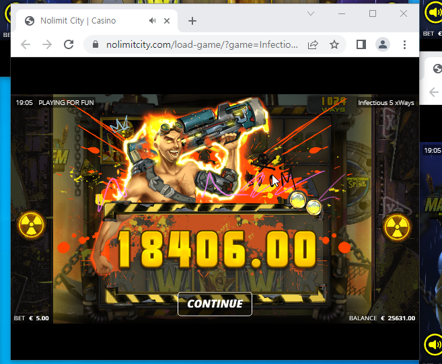Open Chrome three-dot menu
The width and height of the screenshot is (442, 364).
coord(404,44)
